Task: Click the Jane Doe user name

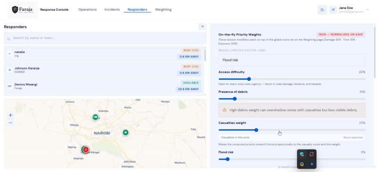Action: [346, 8]
